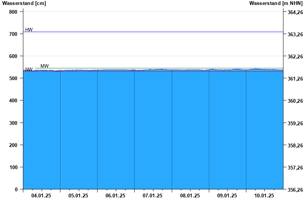The height and width of the screenshot is (210, 306).
Task: Click the 364,26 value on the right axis
Action: tap(295, 12)
